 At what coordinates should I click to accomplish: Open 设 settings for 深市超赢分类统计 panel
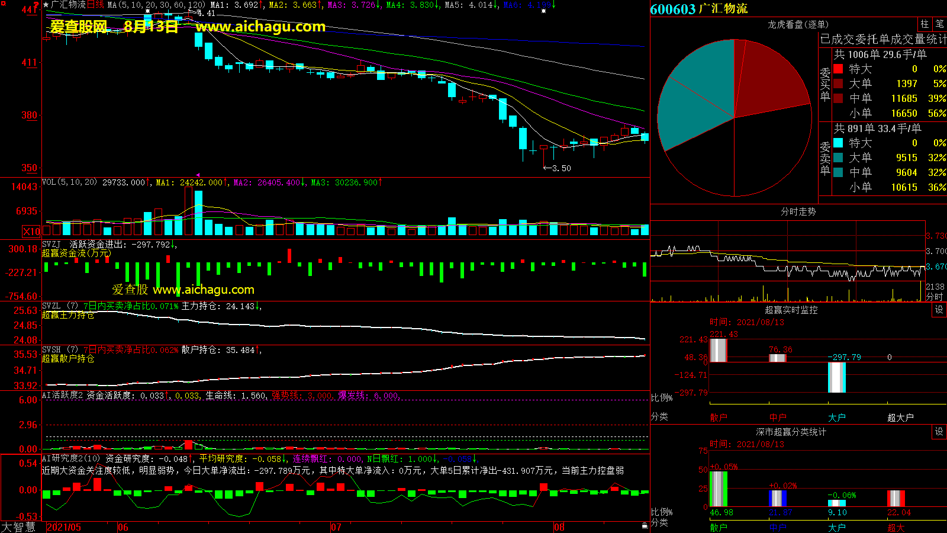[939, 432]
